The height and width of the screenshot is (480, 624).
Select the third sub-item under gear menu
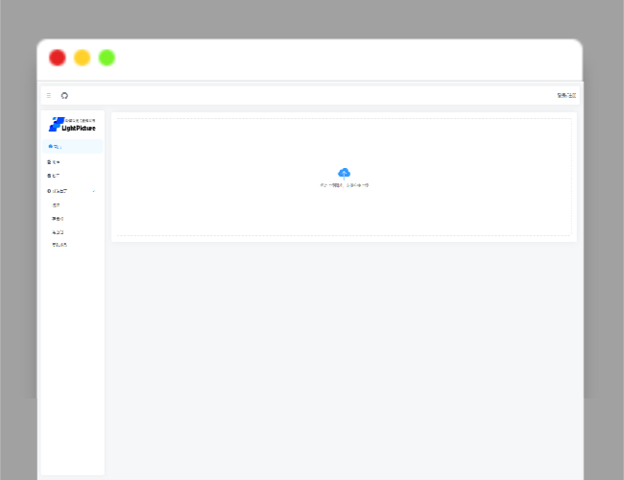click(58, 232)
